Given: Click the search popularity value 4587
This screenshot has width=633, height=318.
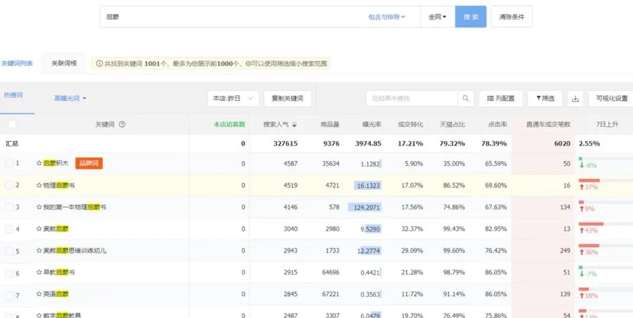Looking at the screenshot, I should [x=291, y=163].
